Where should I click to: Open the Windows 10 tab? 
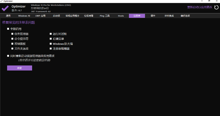(24, 16)
